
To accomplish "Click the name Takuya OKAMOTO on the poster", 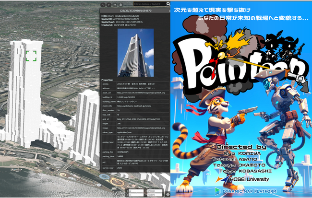I will [239, 165].
